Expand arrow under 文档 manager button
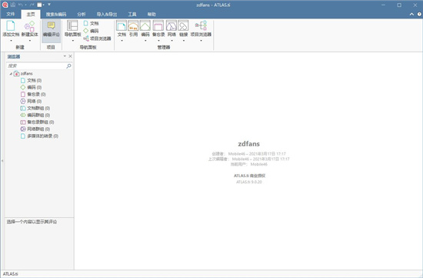 pos(122,41)
